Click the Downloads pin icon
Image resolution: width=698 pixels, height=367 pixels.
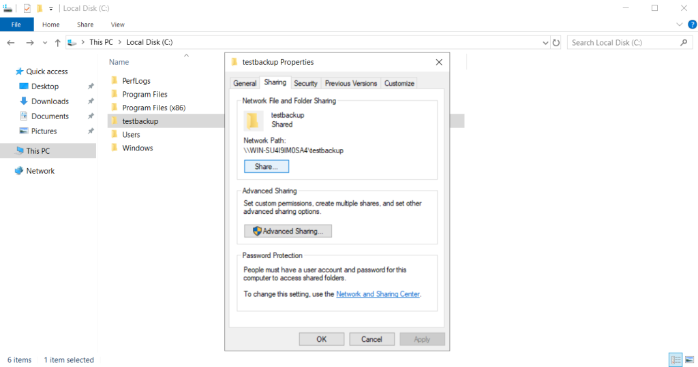coord(91,101)
